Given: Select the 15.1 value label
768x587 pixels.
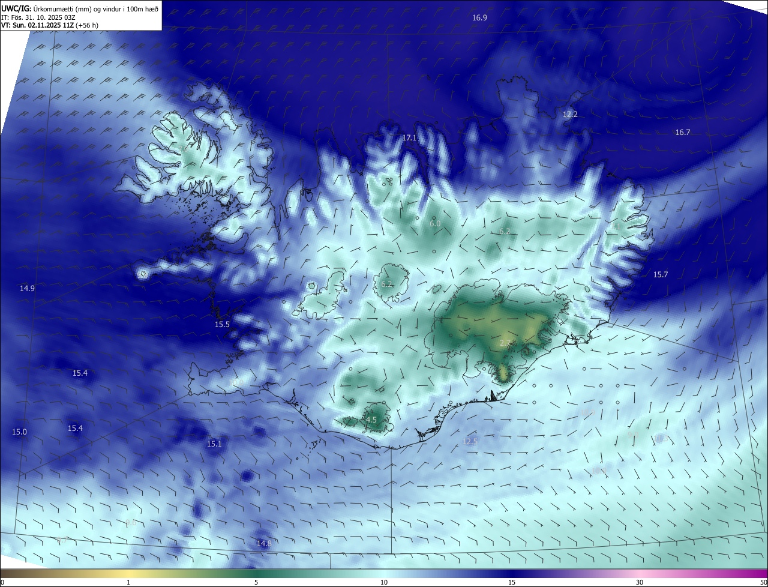Looking at the screenshot, I should [x=214, y=444].
